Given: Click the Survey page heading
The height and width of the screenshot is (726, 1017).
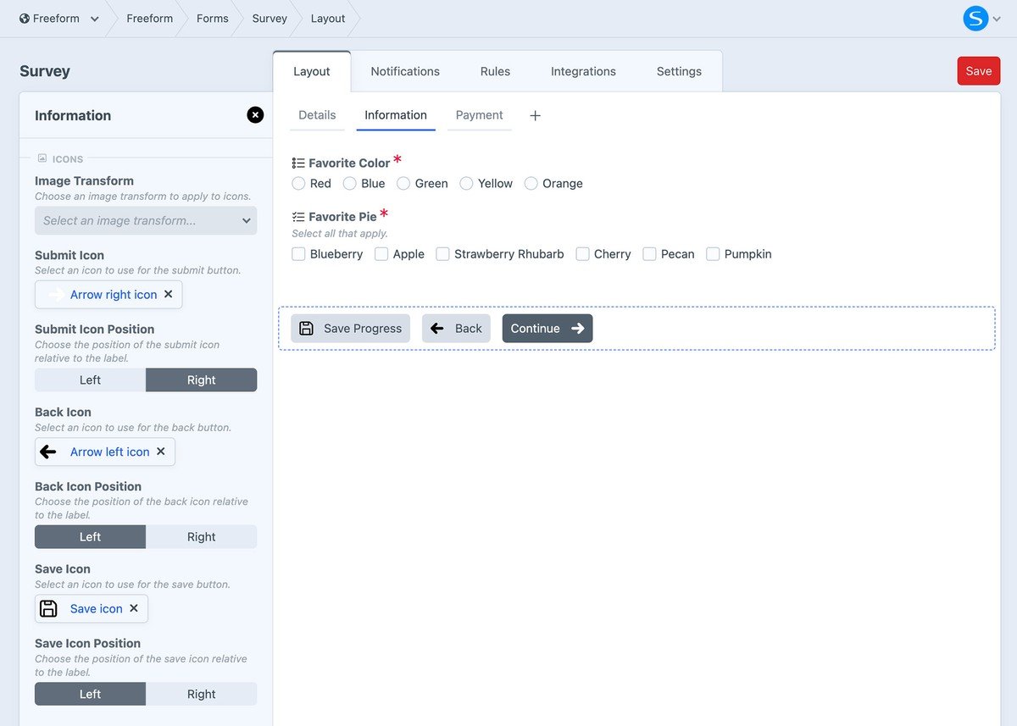Looking at the screenshot, I should coord(45,71).
